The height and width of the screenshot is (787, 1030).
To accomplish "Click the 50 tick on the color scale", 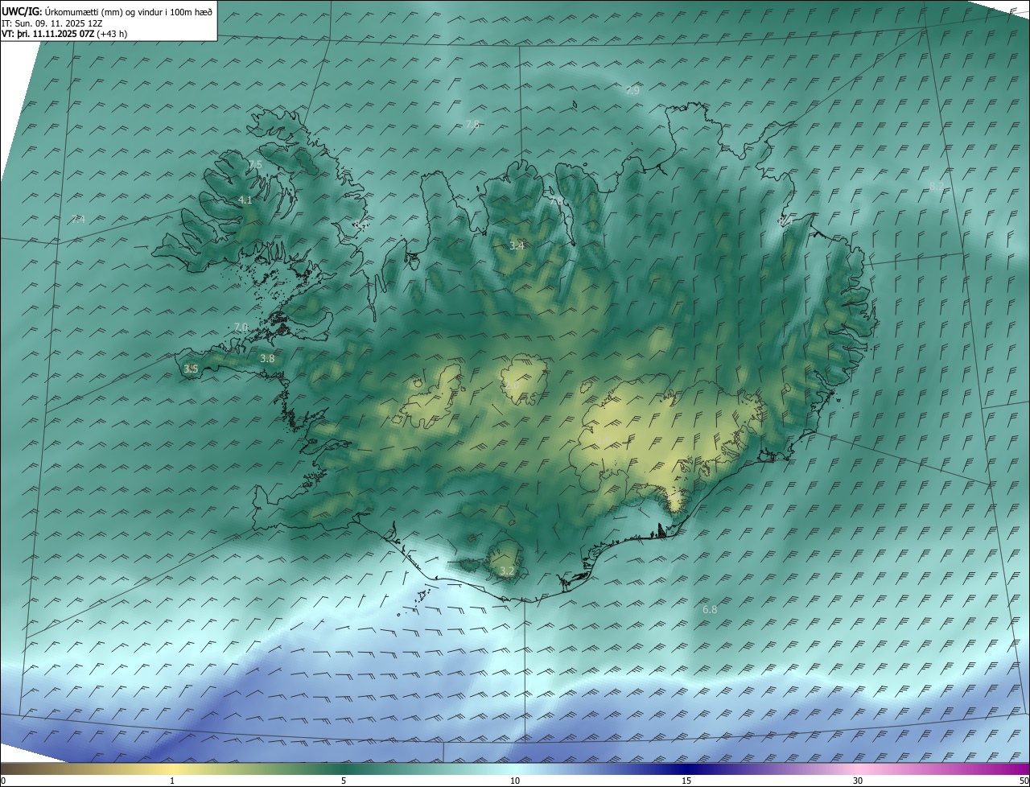I will (x=1024, y=781).
